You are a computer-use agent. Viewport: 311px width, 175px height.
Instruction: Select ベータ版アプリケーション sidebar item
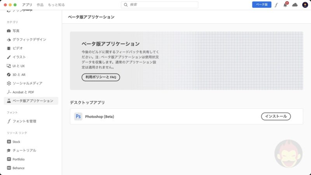(31, 101)
